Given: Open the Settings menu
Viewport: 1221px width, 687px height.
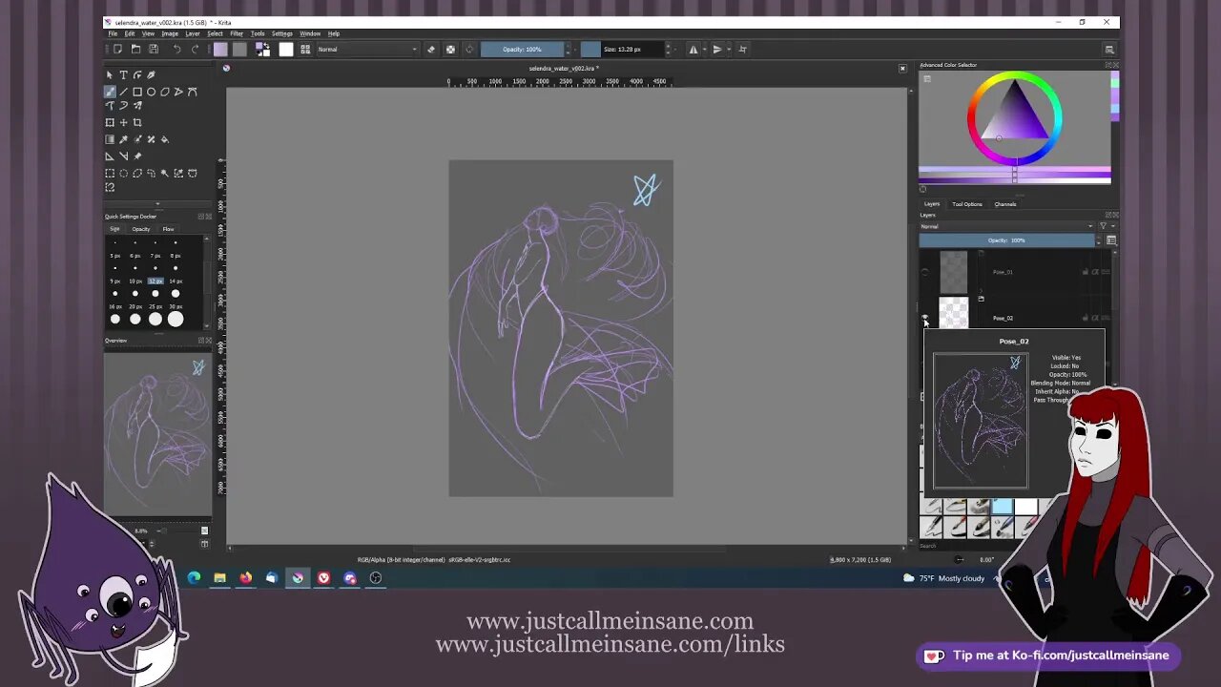Looking at the screenshot, I should click(282, 33).
